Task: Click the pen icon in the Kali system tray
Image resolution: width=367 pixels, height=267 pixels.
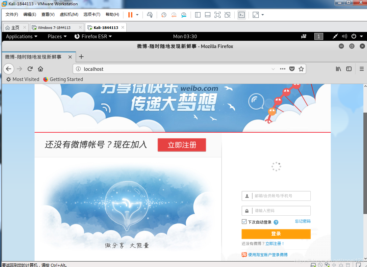Action: 335,36
